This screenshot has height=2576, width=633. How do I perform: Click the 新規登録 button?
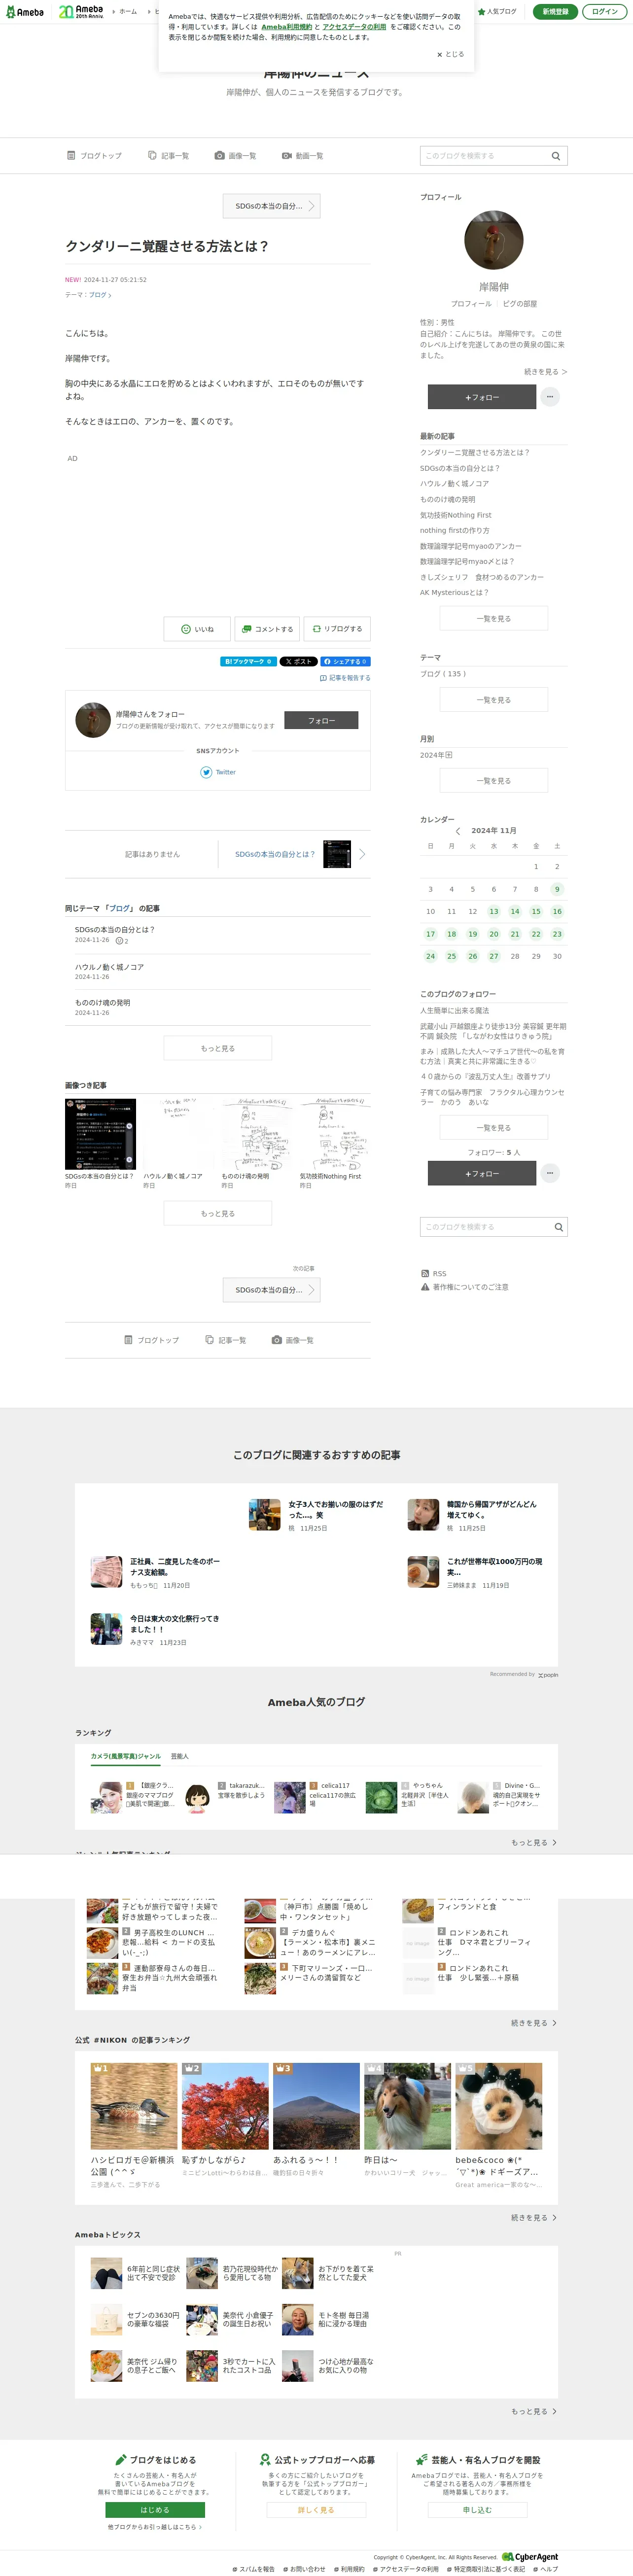click(x=555, y=12)
